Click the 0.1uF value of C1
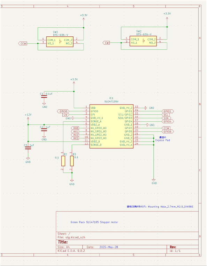Screen dimensions: 207x266 [x=49, y=94]
